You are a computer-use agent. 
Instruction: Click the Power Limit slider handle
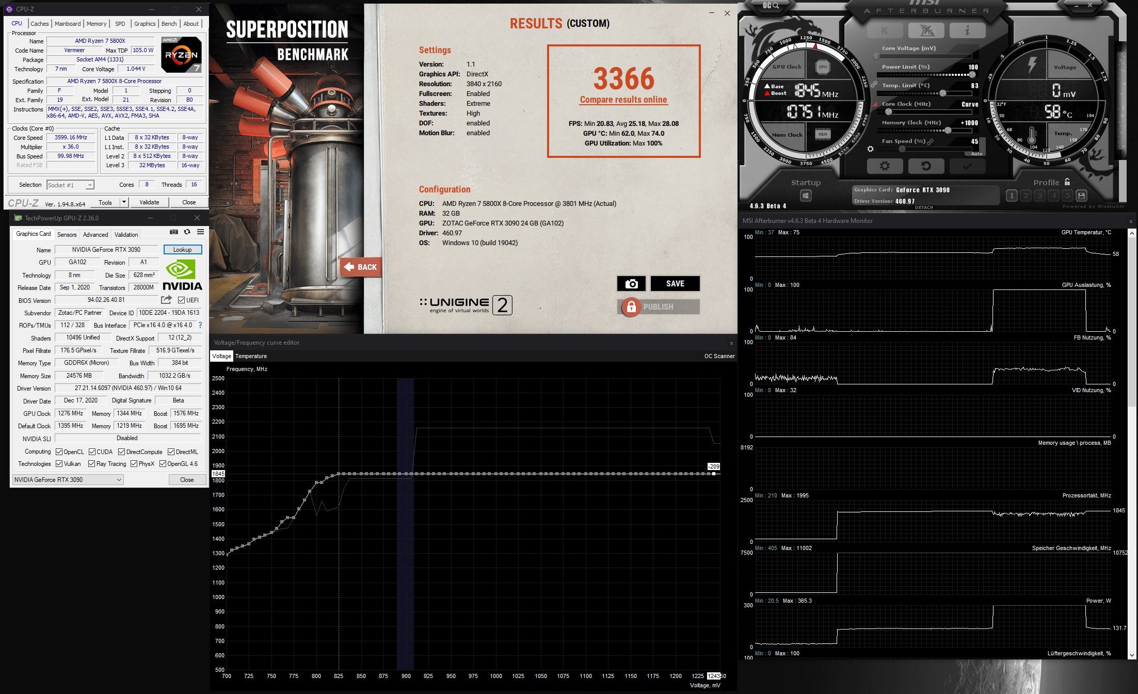click(x=972, y=74)
